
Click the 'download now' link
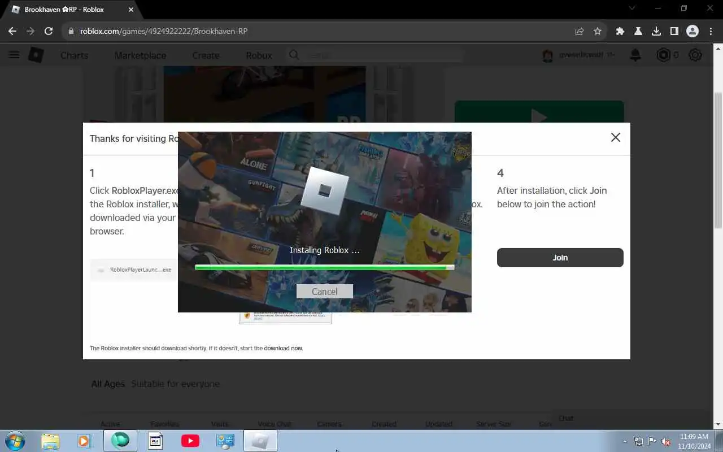284,348
